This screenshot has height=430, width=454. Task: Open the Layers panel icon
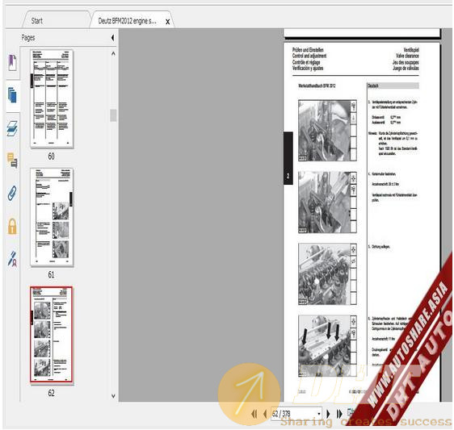pyautogui.click(x=12, y=128)
